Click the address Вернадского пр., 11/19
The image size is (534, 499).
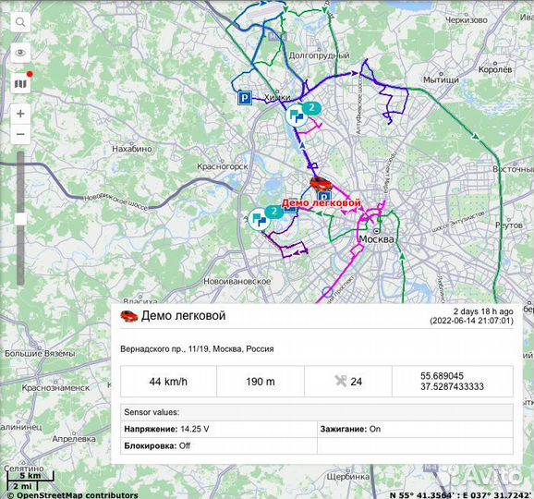coord(197,349)
